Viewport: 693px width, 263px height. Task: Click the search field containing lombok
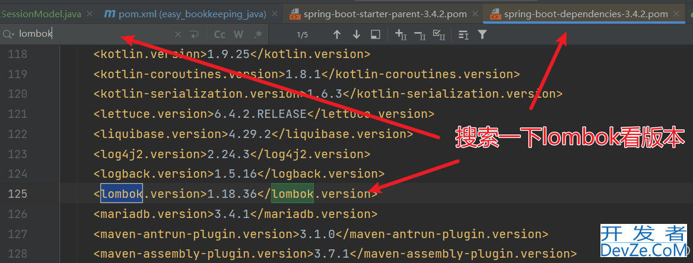coord(93,34)
